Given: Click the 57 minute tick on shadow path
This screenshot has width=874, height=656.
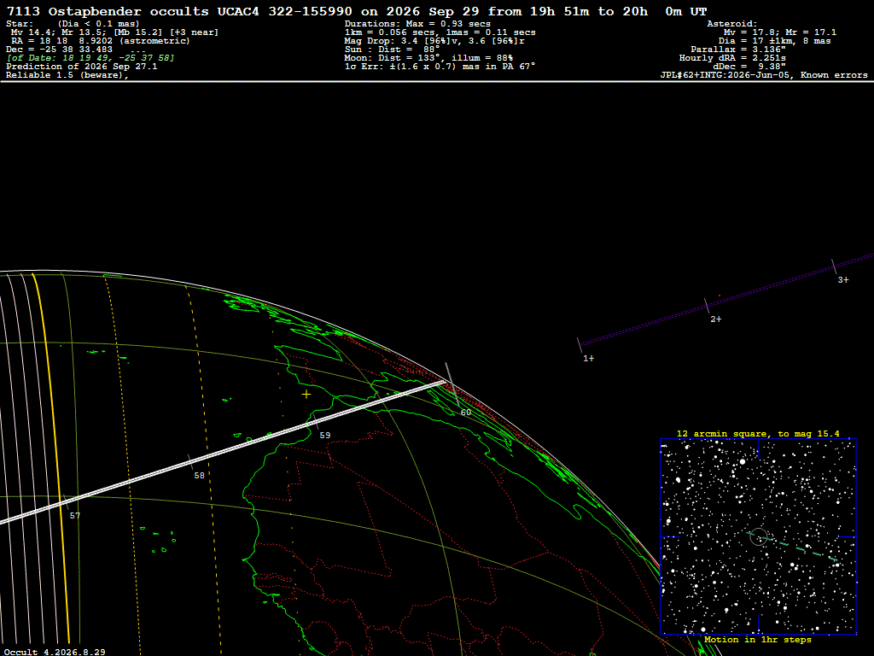Looking at the screenshot, I should 75,515.
